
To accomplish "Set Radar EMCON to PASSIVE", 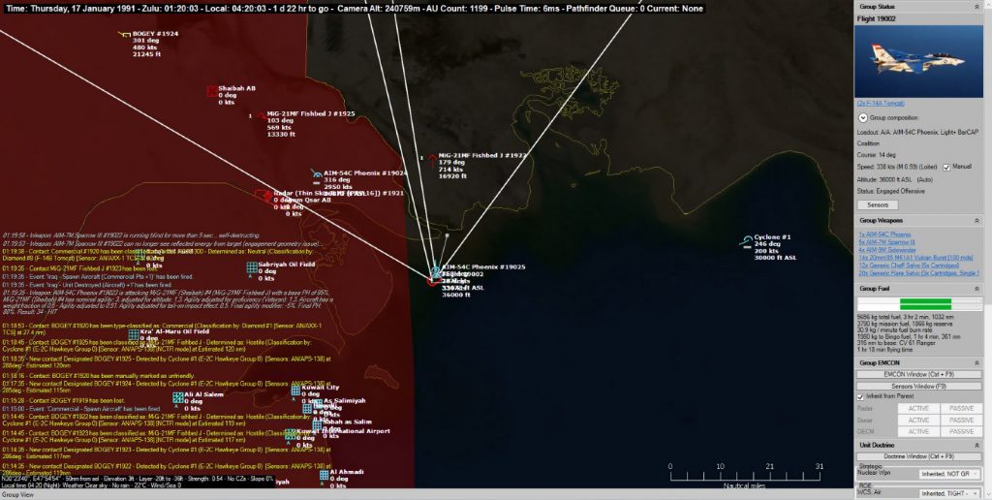I will pyautogui.click(x=961, y=409).
